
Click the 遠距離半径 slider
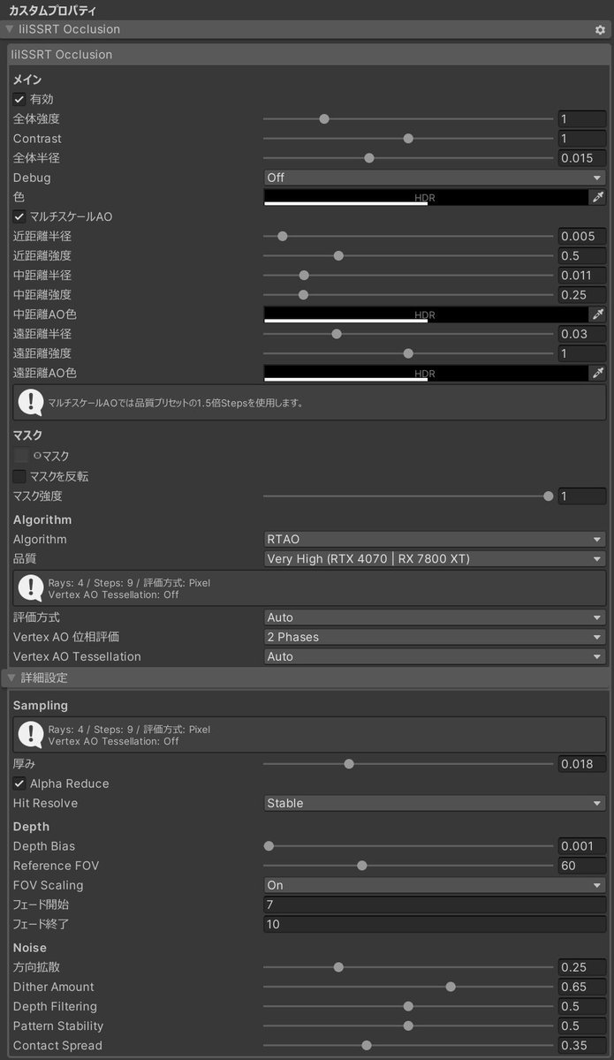408,334
